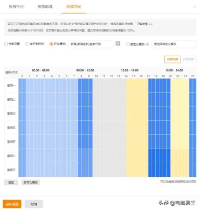Click the 星期六 row label
The image size is (200, 210).
click(12, 156)
